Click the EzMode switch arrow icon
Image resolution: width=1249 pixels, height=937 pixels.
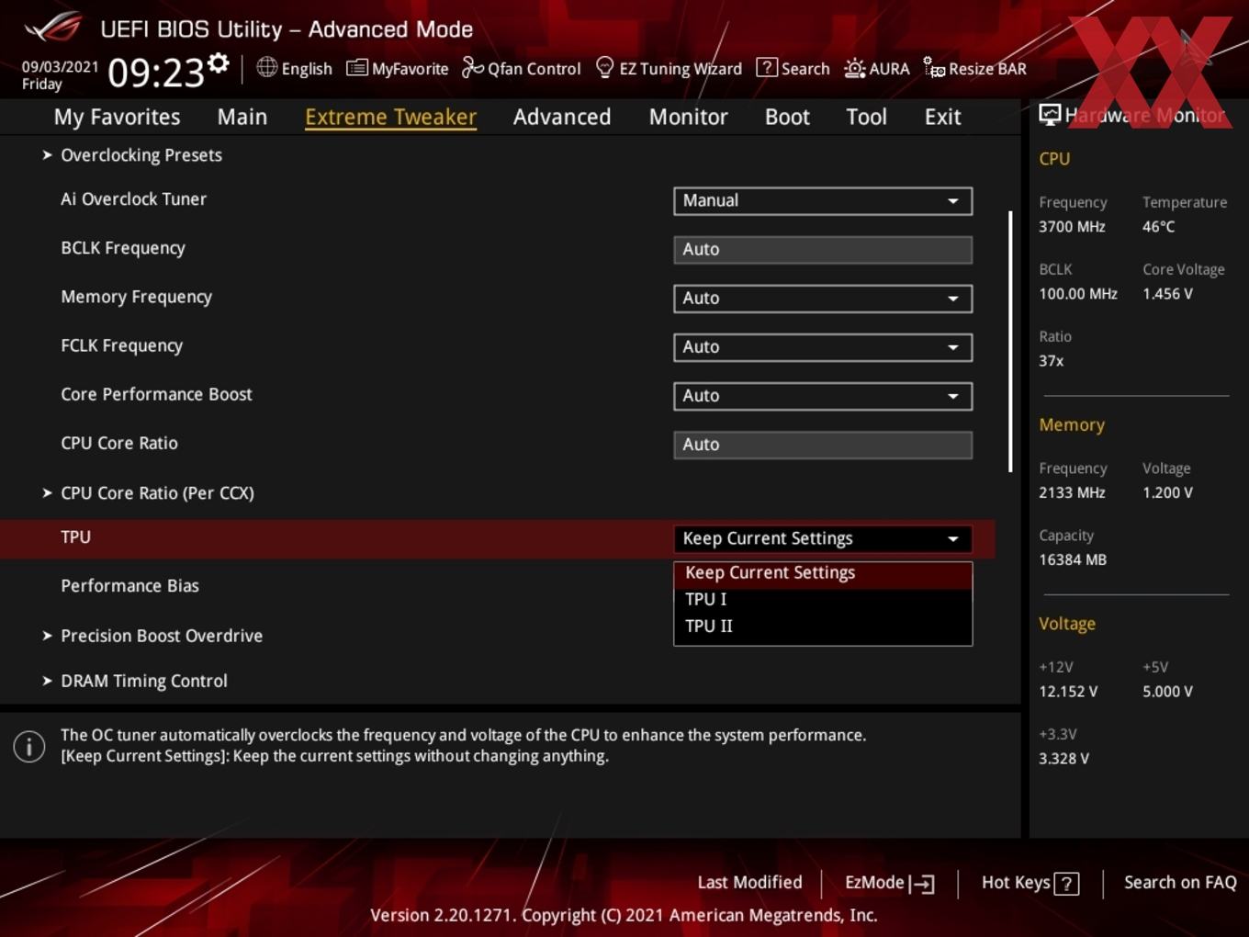(922, 884)
